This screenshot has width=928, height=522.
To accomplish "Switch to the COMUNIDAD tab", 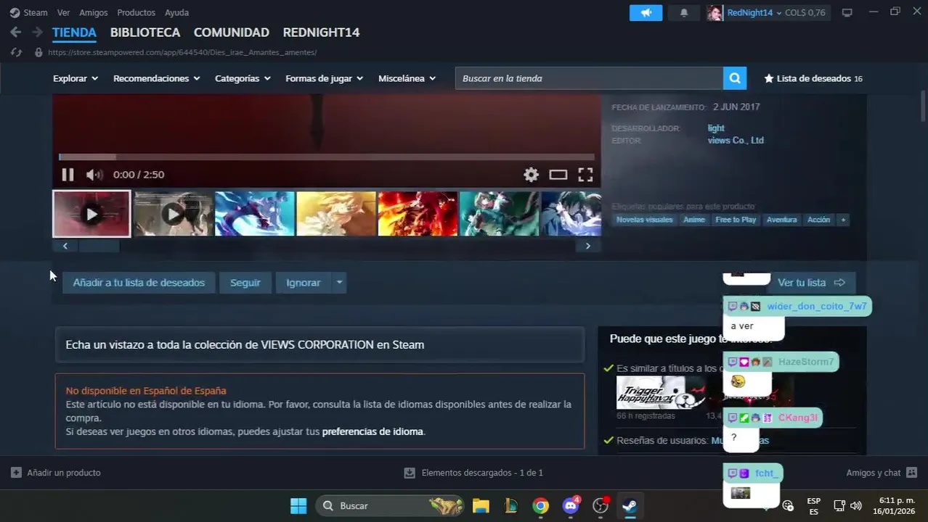I will pos(232,33).
